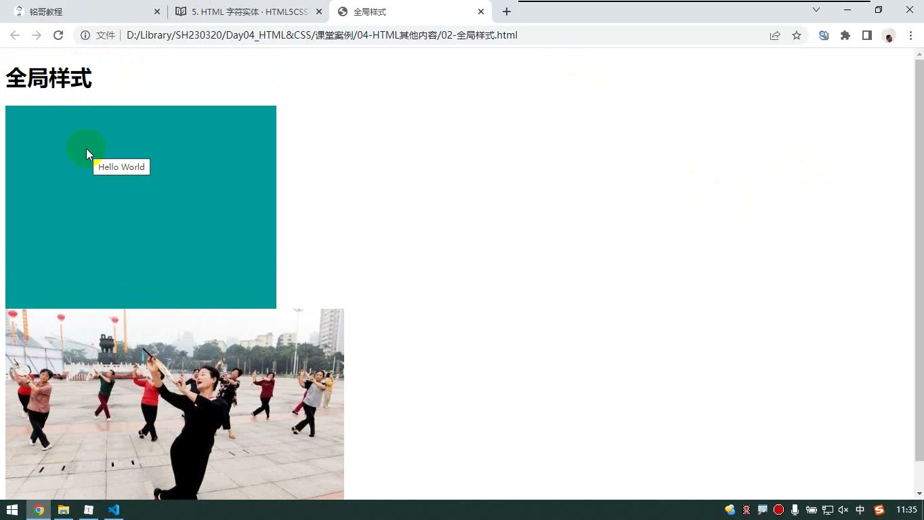Bookmark this page with the star

[797, 35]
